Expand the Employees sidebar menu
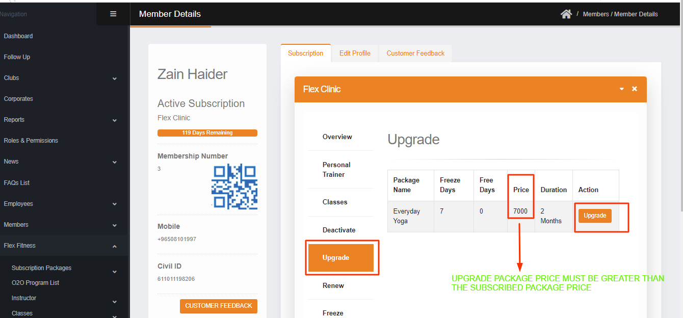Screen dimensions: 683x318 114,204
